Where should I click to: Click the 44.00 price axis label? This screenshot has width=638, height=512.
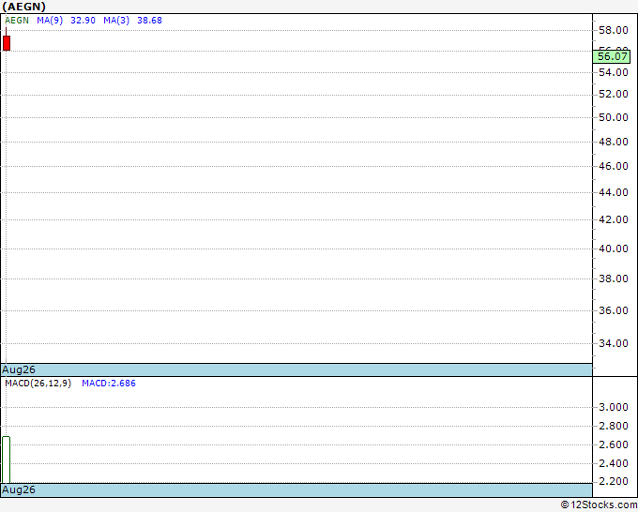pos(614,192)
